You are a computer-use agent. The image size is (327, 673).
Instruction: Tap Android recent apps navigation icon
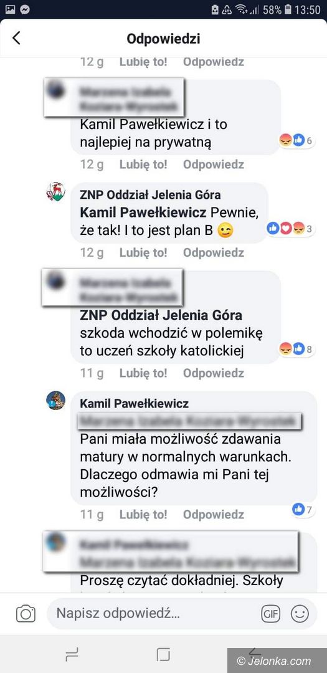coord(72,654)
